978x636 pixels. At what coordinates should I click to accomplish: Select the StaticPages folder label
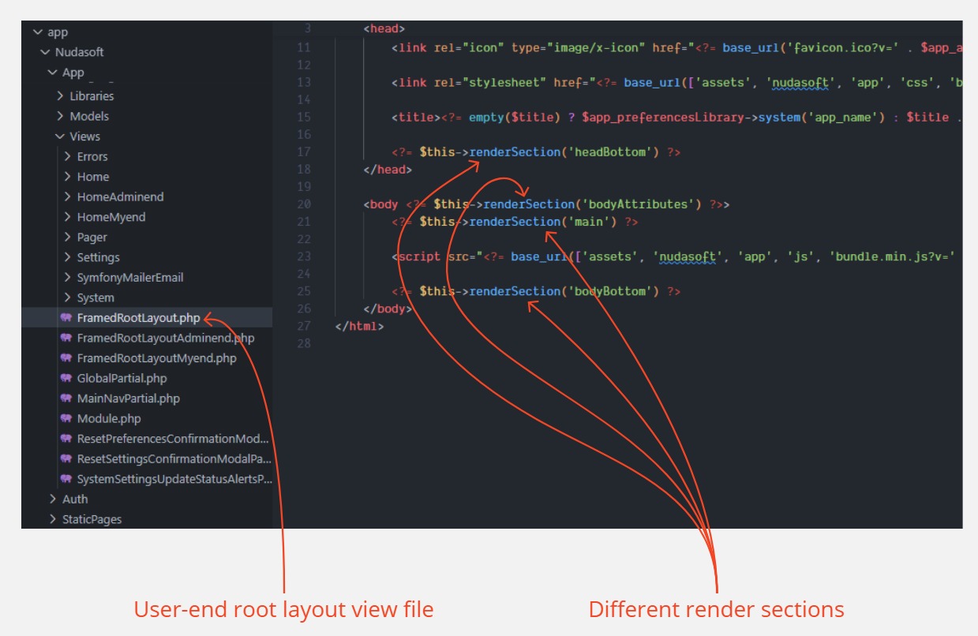click(x=92, y=519)
